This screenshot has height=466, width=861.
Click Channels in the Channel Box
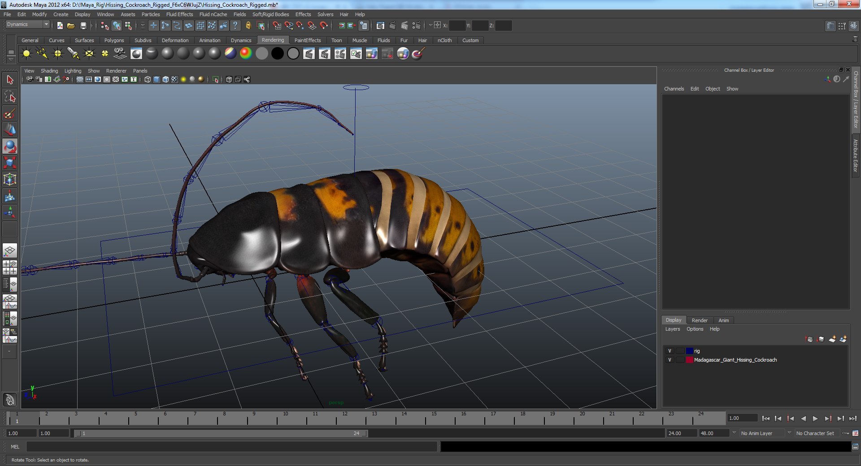(674, 89)
